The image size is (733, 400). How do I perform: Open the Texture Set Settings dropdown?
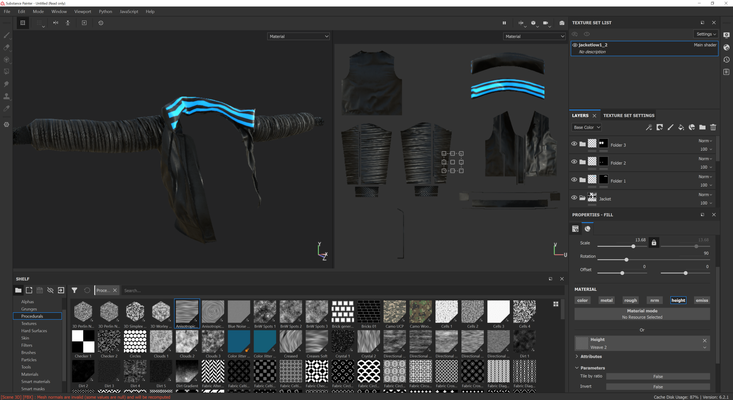tap(706, 34)
